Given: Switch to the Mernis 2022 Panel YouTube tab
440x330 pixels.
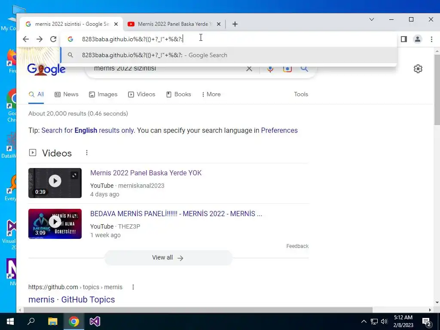Looking at the screenshot, I should [x=174, y=24].
